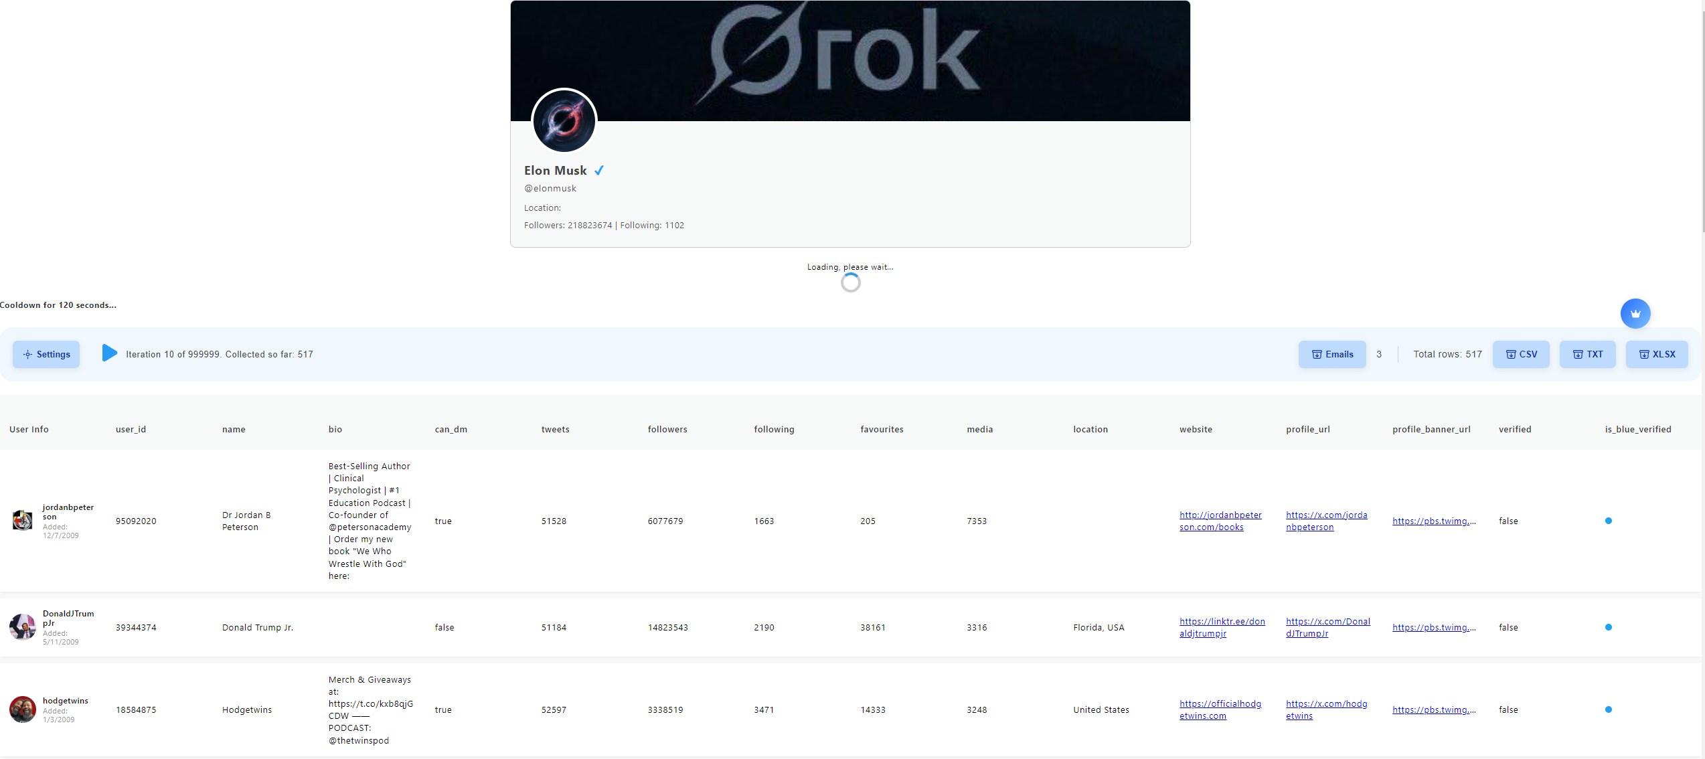1705x759 pixels.
Task: Click the followers column header
Action: (667, 430)
